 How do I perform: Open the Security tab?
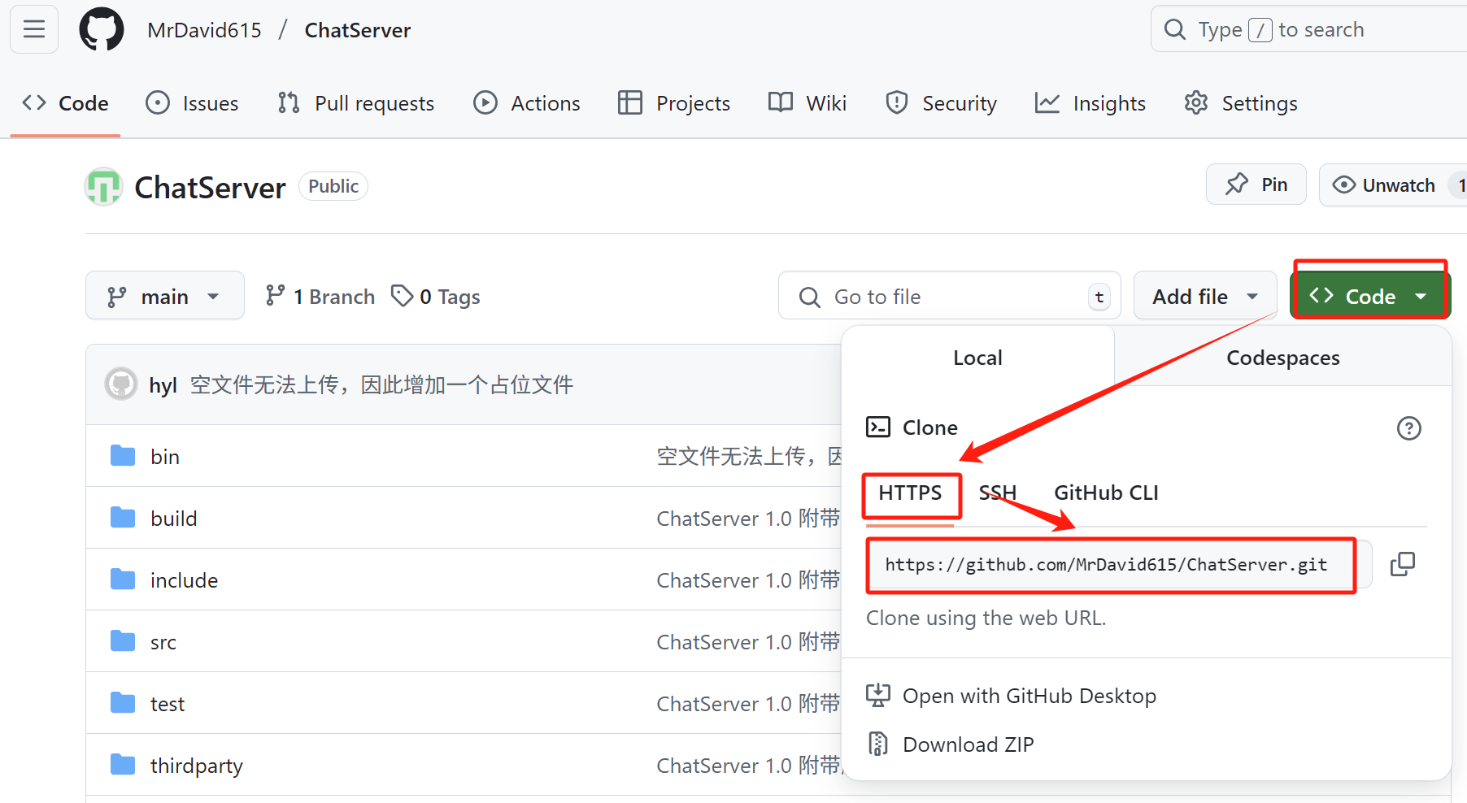pos(941,103)
